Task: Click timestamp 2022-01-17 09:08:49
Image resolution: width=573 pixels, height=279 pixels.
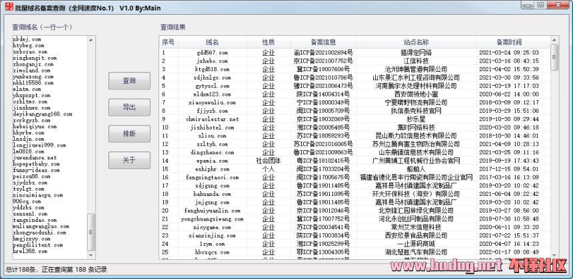Action: [x=509, y=252]
